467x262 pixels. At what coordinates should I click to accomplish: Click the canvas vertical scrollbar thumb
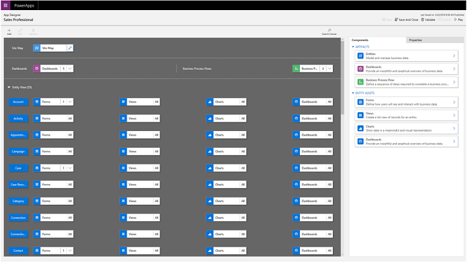click(x=342, y=78)
